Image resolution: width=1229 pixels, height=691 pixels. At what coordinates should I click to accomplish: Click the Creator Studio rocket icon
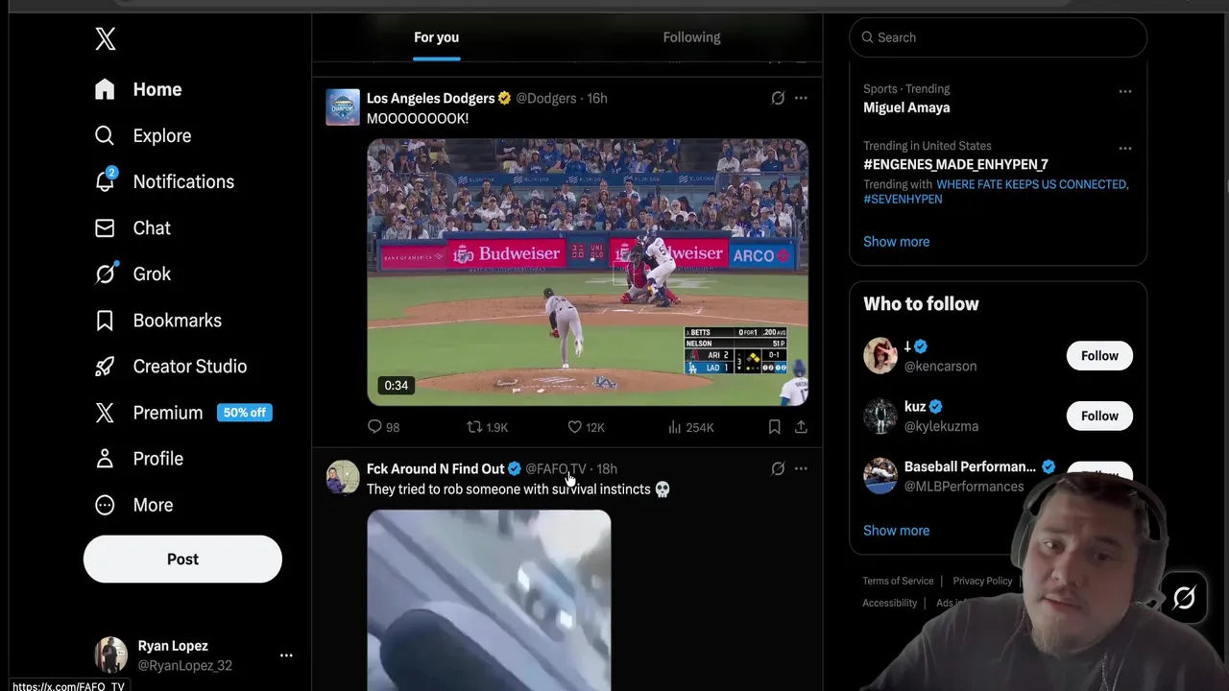[x=105, y=366]
